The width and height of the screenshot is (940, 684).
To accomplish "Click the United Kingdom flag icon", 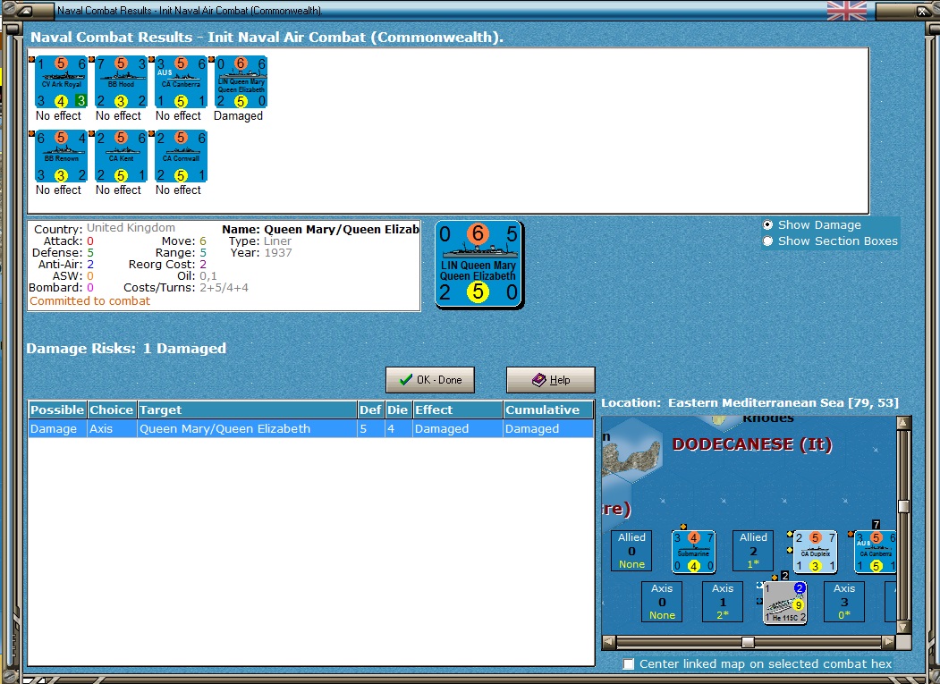I will 846,10.
